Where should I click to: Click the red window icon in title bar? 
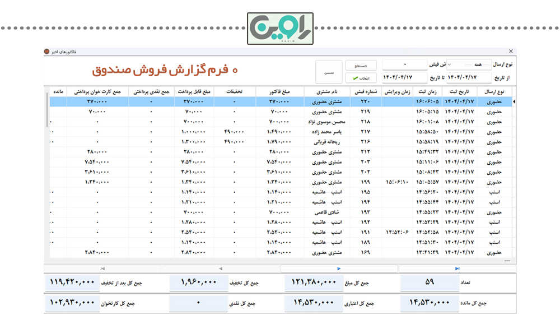(x=46, y=52)
